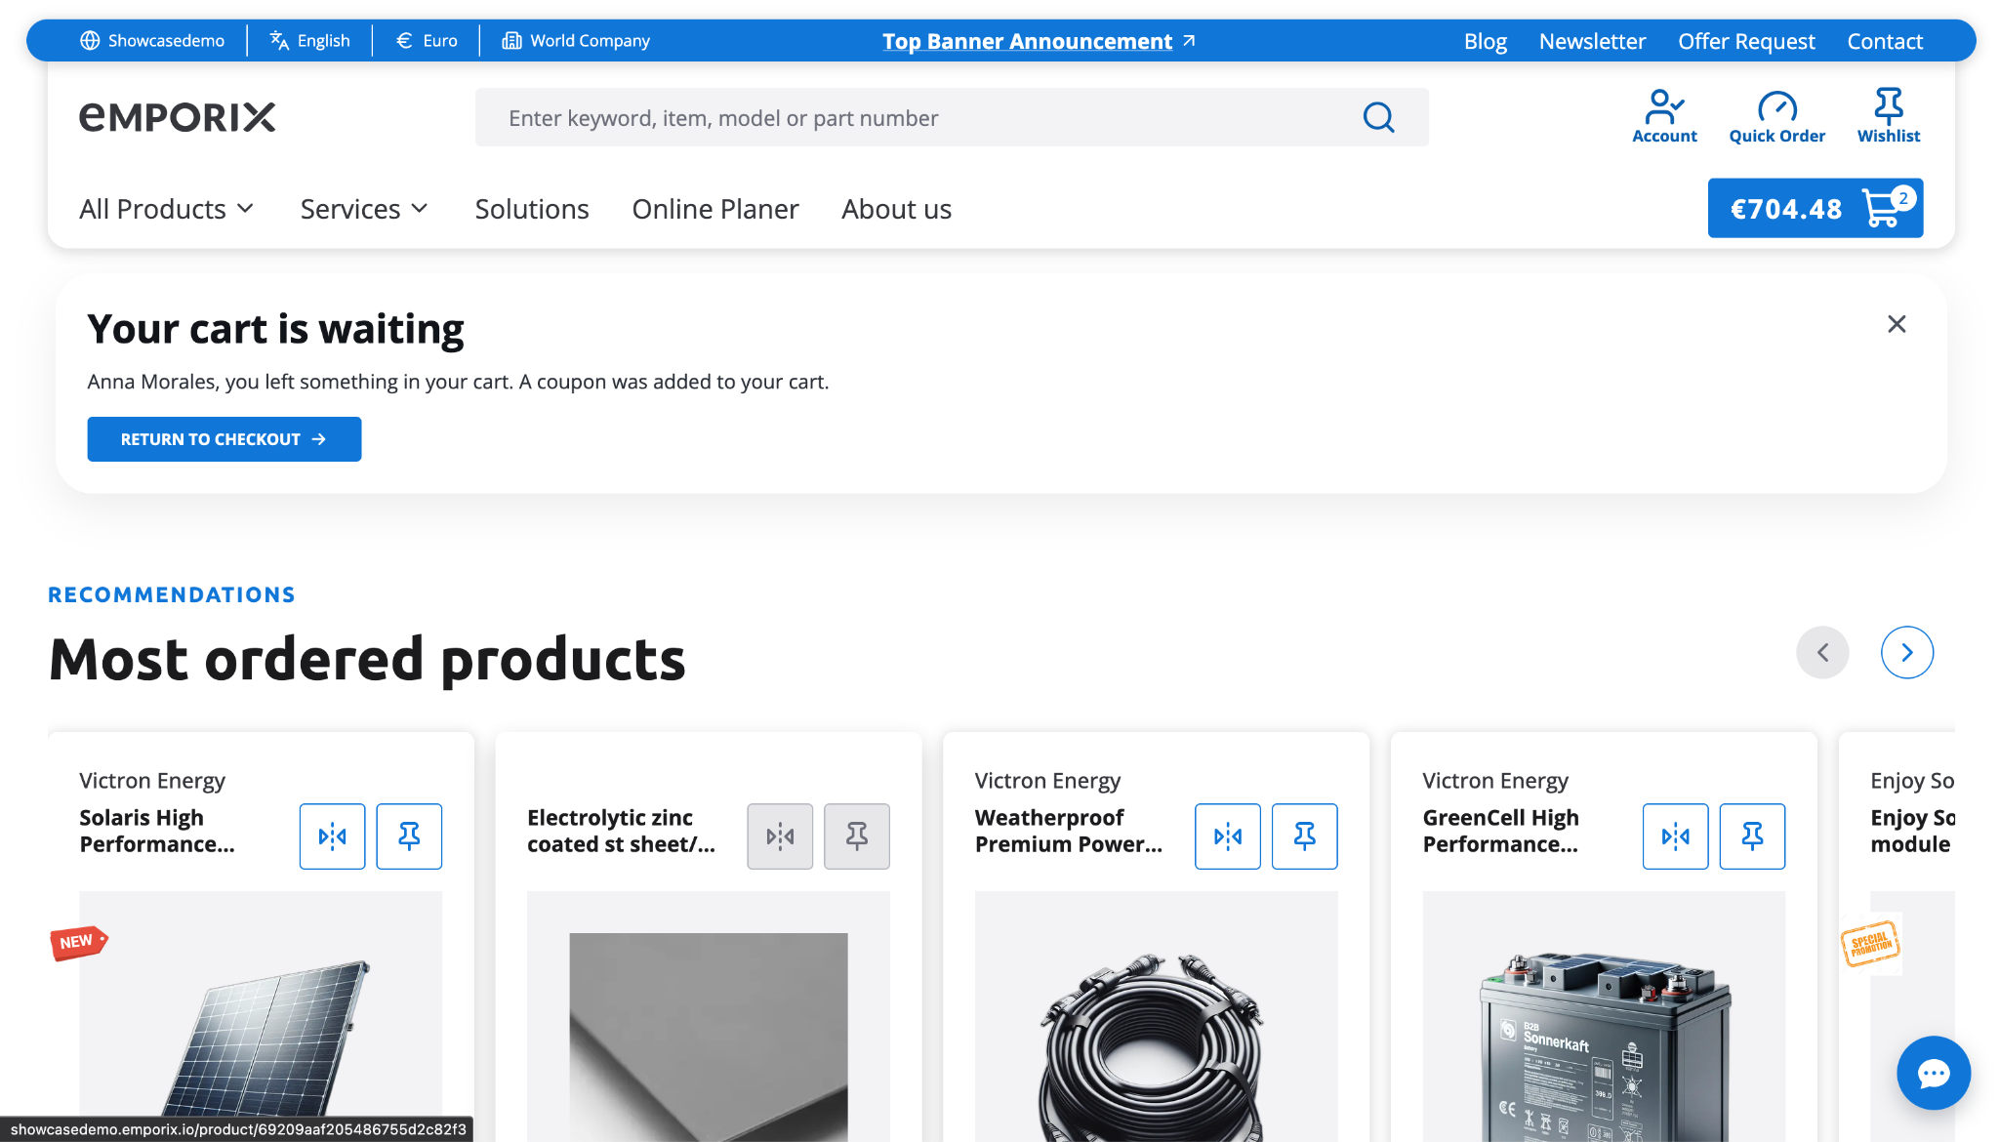Open the Blog link
The width and height of the screenshot is (1999, 1142).
(x=1485, y=41)
